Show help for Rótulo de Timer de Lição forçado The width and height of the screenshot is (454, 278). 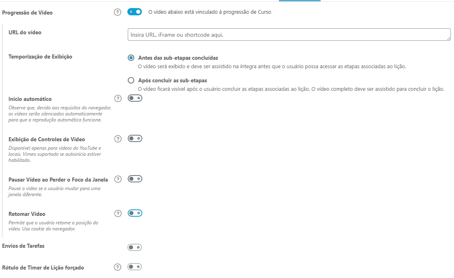tap(118, 267)
